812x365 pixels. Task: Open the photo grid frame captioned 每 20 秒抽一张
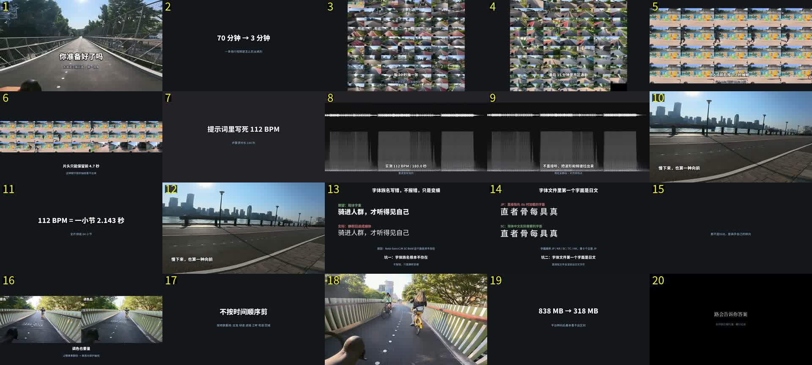click(x=406, y=46)
